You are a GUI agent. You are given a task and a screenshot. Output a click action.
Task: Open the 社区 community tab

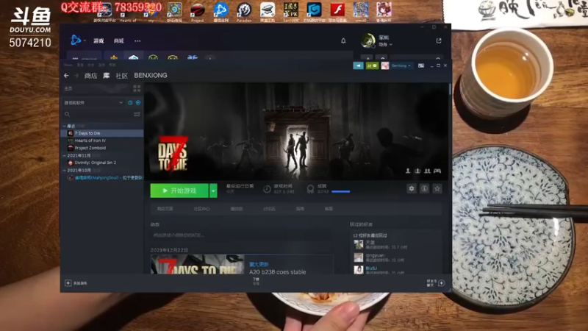[122, 76]
